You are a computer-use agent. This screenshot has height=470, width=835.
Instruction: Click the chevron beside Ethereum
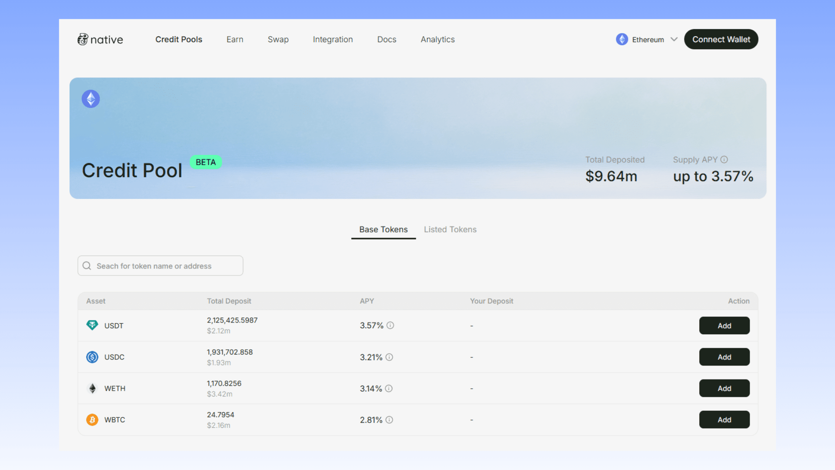pos(674,39)
